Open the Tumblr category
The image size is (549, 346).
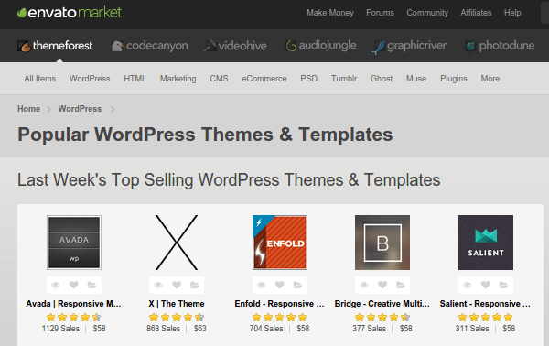[344, 79]
